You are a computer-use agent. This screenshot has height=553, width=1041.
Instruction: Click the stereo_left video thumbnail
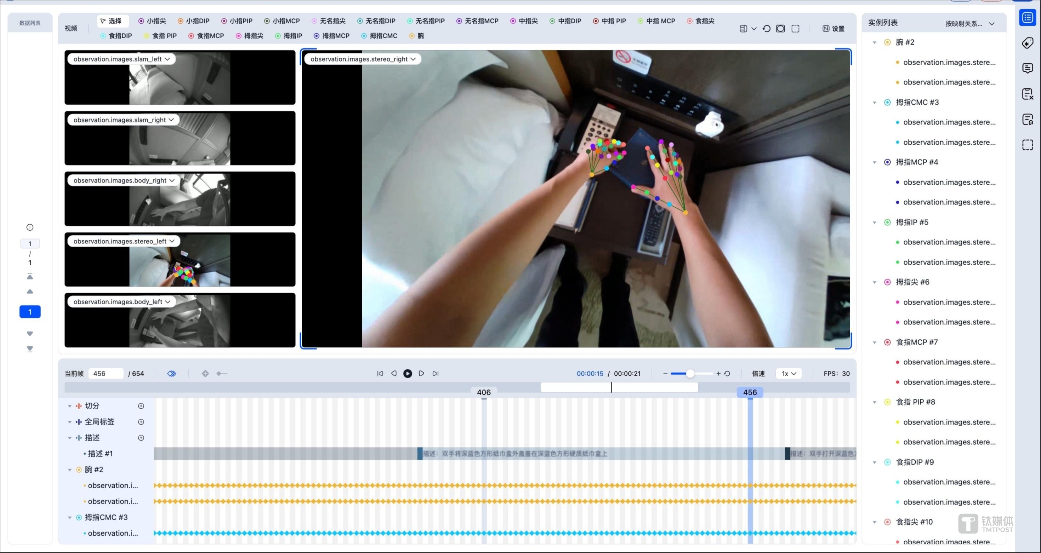(x=180, y=259)
